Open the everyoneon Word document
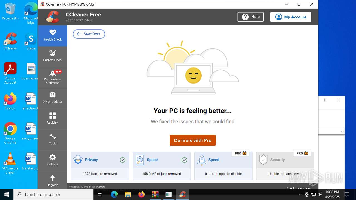356x200 pixels. point(30,131)
